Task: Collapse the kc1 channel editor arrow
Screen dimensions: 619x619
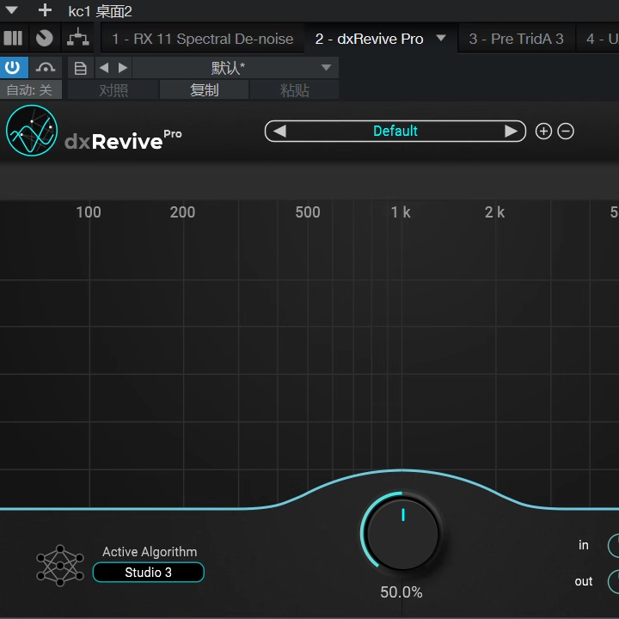Action: 11,9
